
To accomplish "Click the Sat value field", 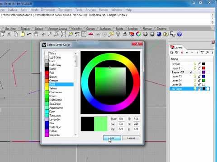I will click(x=121, y=124).
